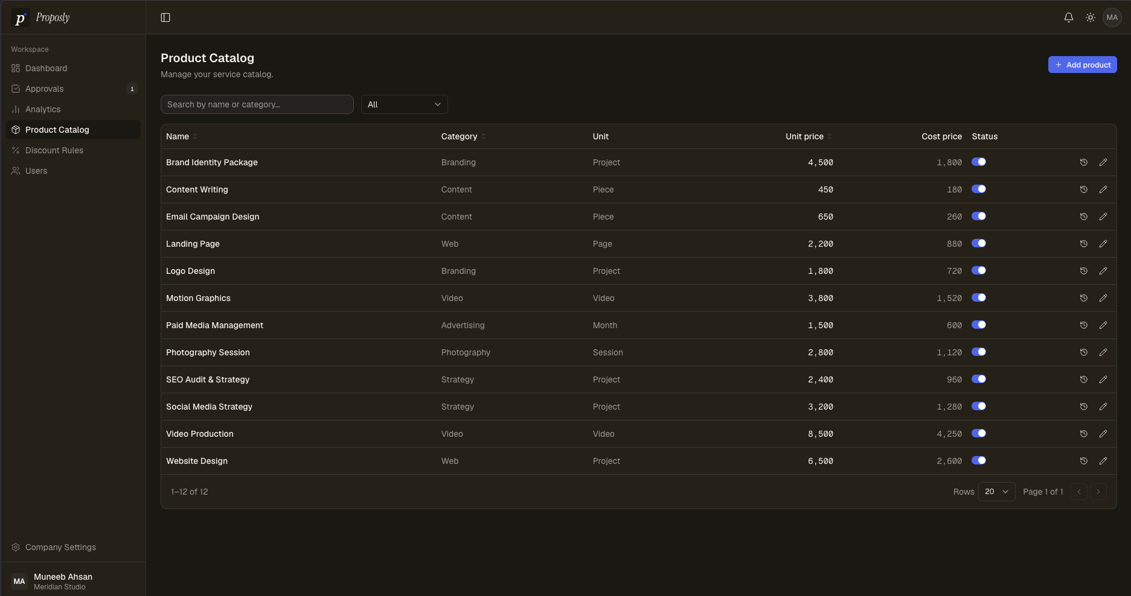Click the Video Production name cell
This screenshot has width=1131, height=596.
point(200,434)
